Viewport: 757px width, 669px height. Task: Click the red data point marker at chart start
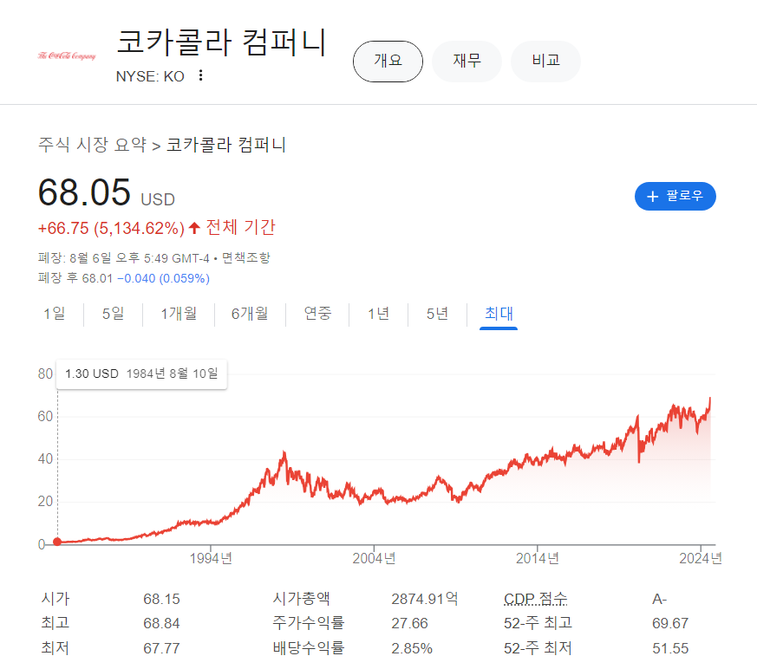pyautogui.click(x=57, y=542)
